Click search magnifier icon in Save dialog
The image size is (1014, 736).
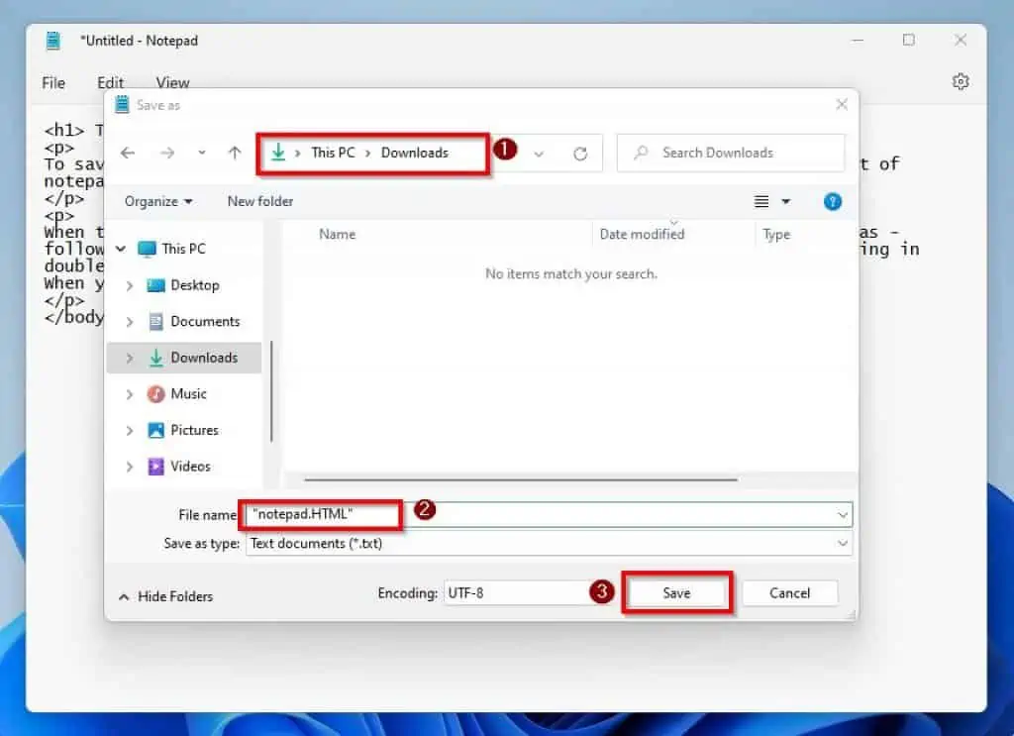point(641,153)
